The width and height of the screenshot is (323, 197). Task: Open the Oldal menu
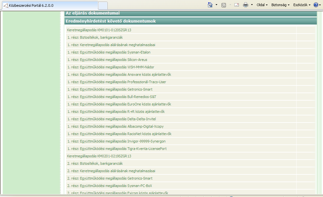[x=262, y=5]
